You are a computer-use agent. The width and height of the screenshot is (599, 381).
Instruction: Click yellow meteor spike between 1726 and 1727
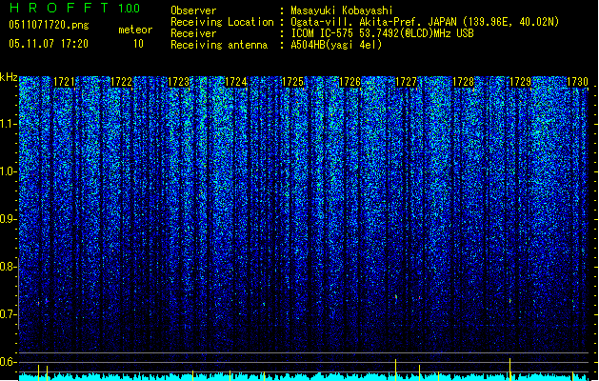click(395, 370)
